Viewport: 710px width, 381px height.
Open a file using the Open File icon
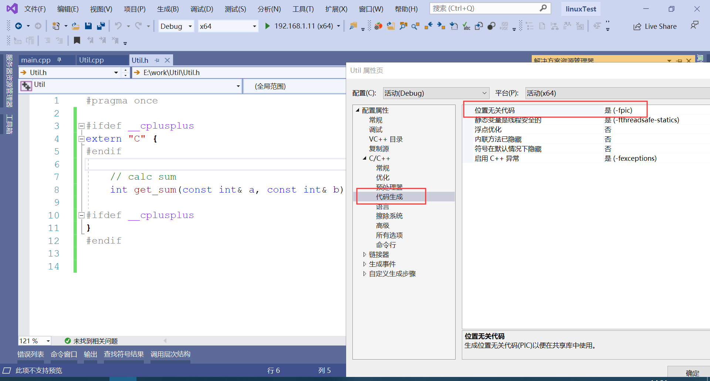[75, 26]
